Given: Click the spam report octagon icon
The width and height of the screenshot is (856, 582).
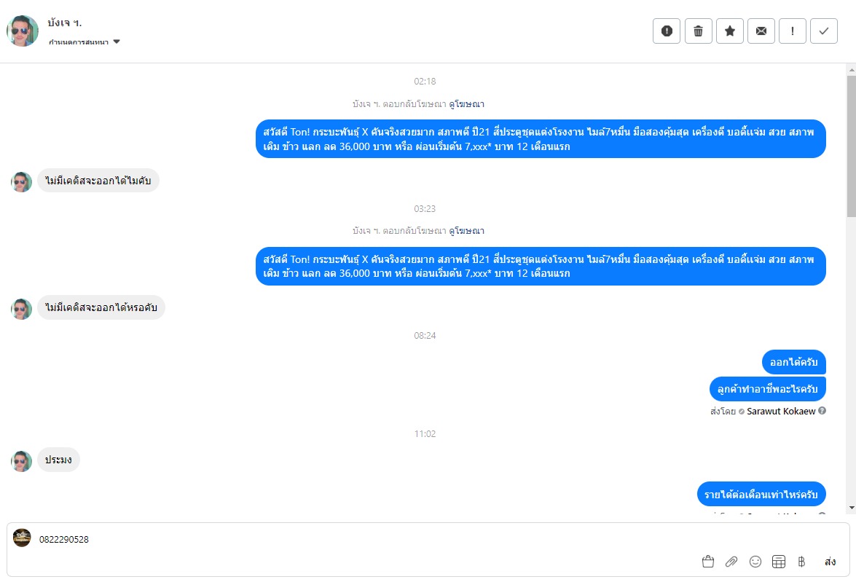Looking at the screenshot, I should coord(666,31).
